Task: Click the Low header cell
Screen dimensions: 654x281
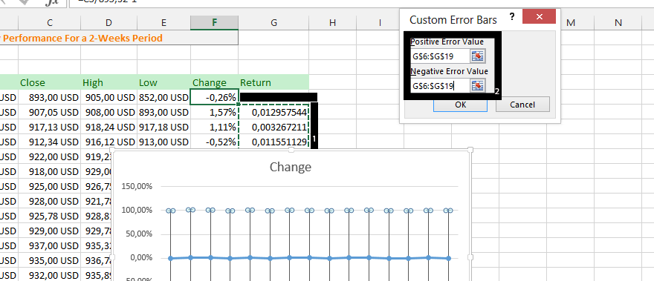Action: (164, 82)
